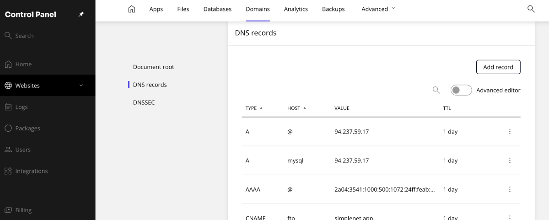Switch to the Databases tab
This screenshot has height=220, width=549.
[217, 9]
